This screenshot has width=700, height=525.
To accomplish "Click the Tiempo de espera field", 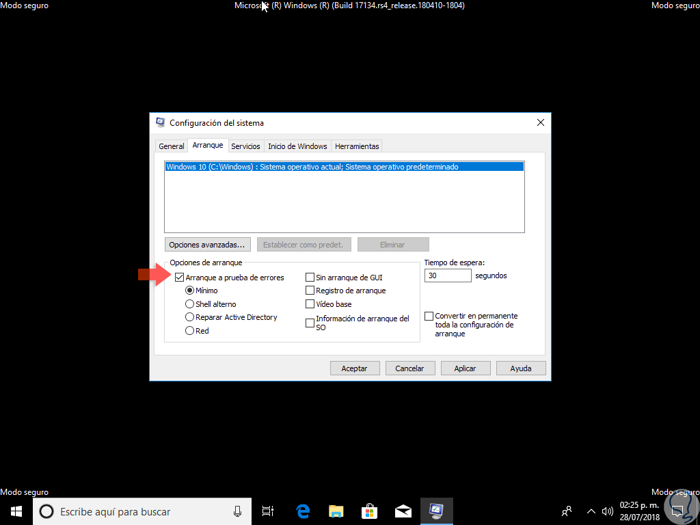I will tap(448, 275).
